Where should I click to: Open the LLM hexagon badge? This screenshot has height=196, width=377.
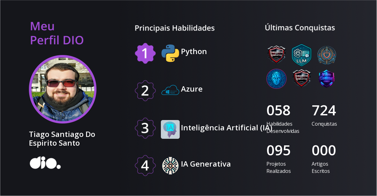point(301,55)
